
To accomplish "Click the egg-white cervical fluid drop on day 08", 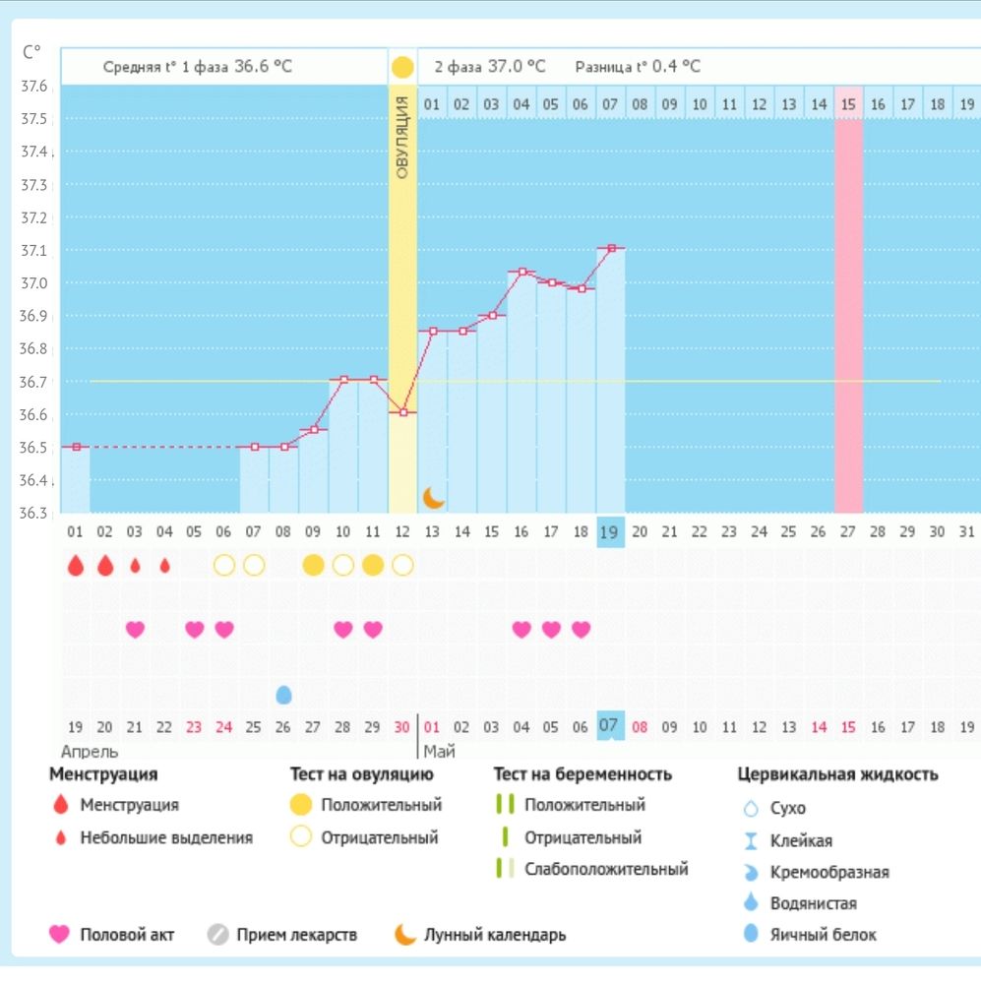I will click(x=283, y=694).
